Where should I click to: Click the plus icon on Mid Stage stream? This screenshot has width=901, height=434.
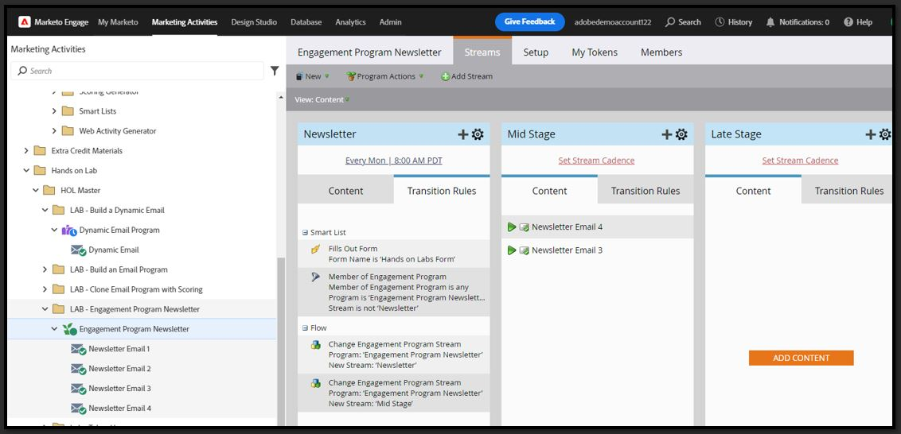(666, 134)
